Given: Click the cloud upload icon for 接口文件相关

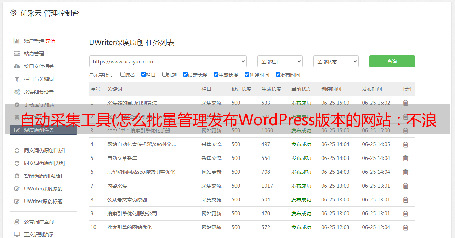Looking at the screenshot, I should click(x=17, y=66).
